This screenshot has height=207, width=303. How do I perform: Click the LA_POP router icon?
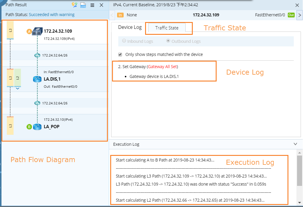click(37, 127)
